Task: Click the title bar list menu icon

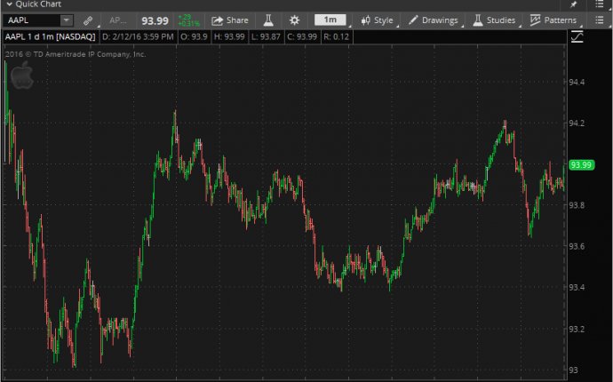Action: click(x=600, y=4)
